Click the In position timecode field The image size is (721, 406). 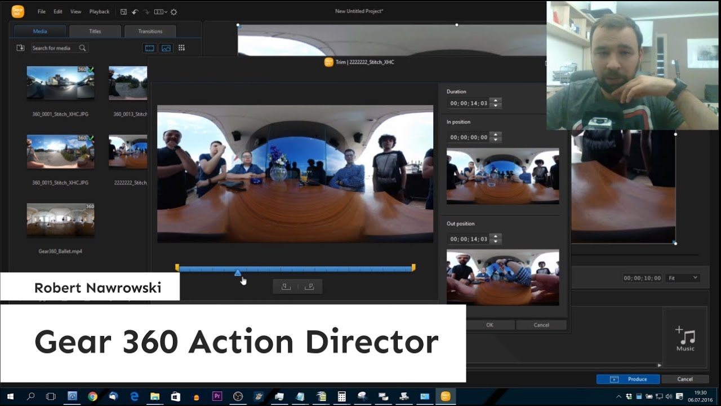pyautogui.click(x=469, y=137)
